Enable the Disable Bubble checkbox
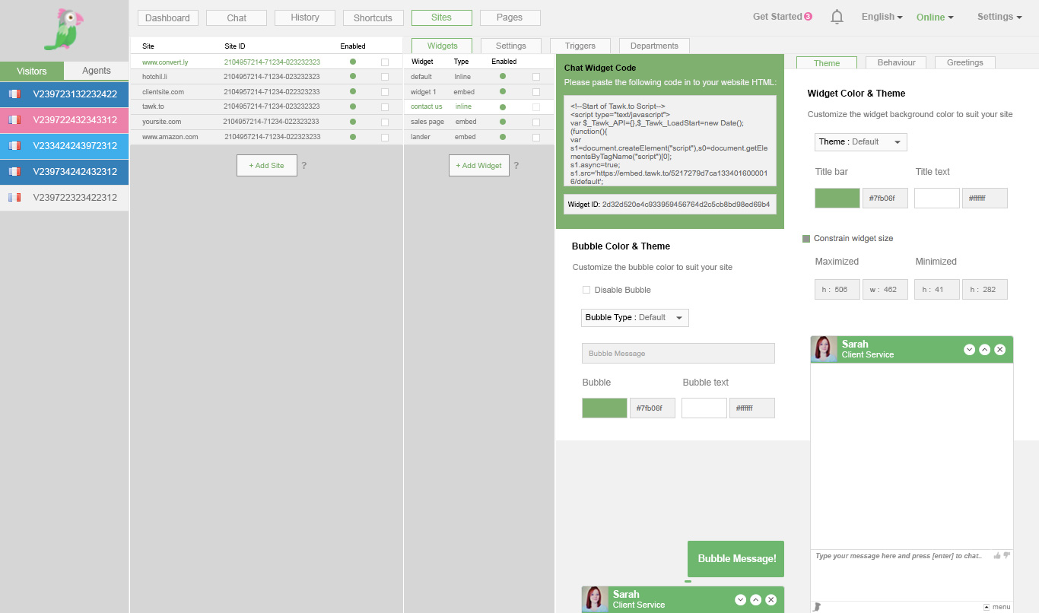 tap(586, 290)
